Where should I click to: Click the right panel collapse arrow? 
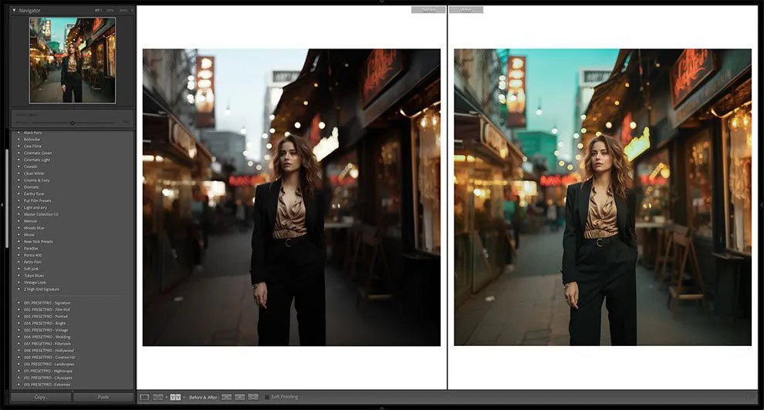pyautogui.click(x=761, y=205)
